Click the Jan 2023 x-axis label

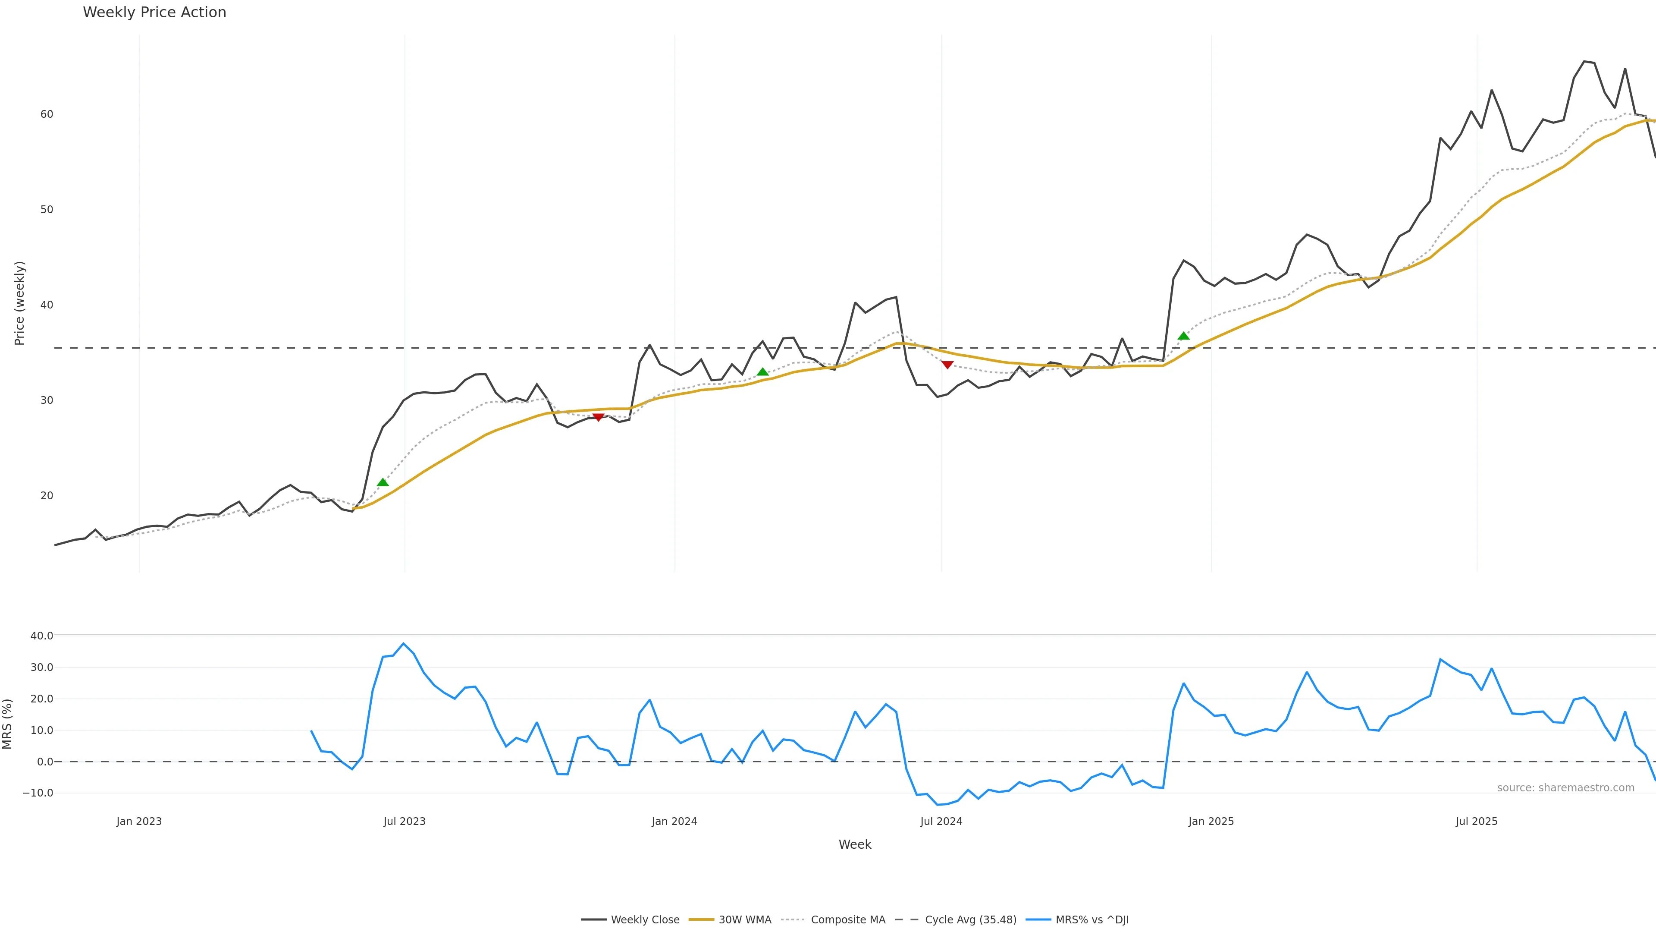point(139,822)
